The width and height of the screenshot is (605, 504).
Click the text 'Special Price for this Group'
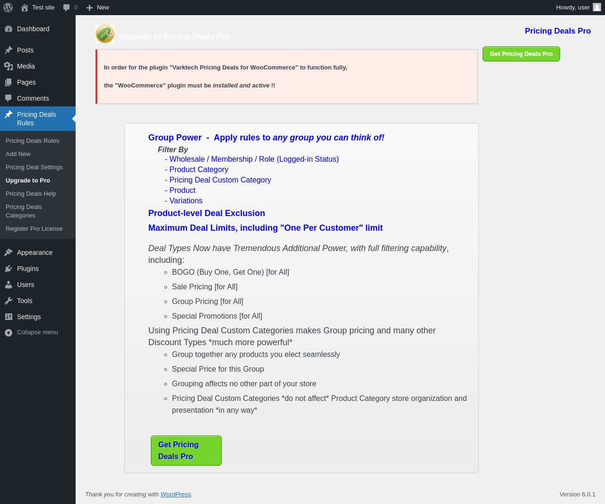[x=218, y=369]
